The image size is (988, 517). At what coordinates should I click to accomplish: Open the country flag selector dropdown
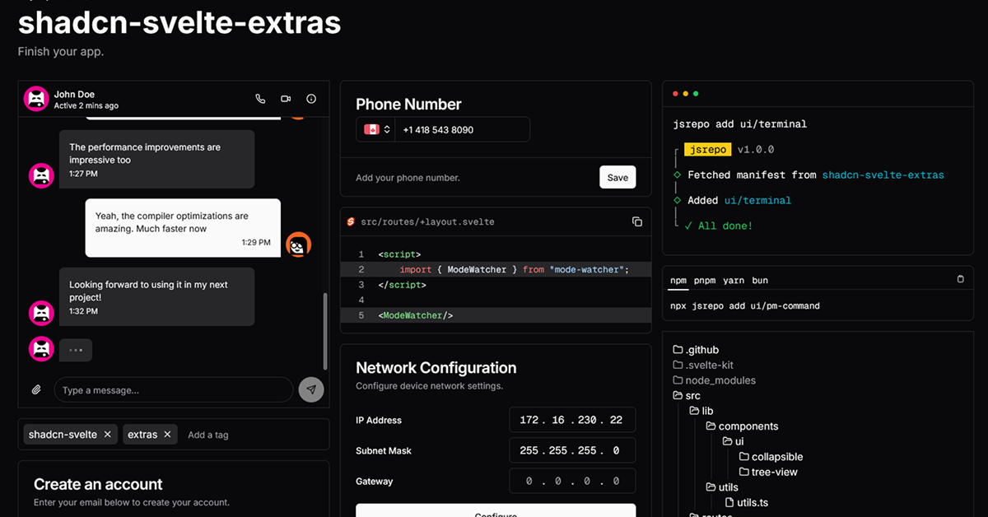376,130
